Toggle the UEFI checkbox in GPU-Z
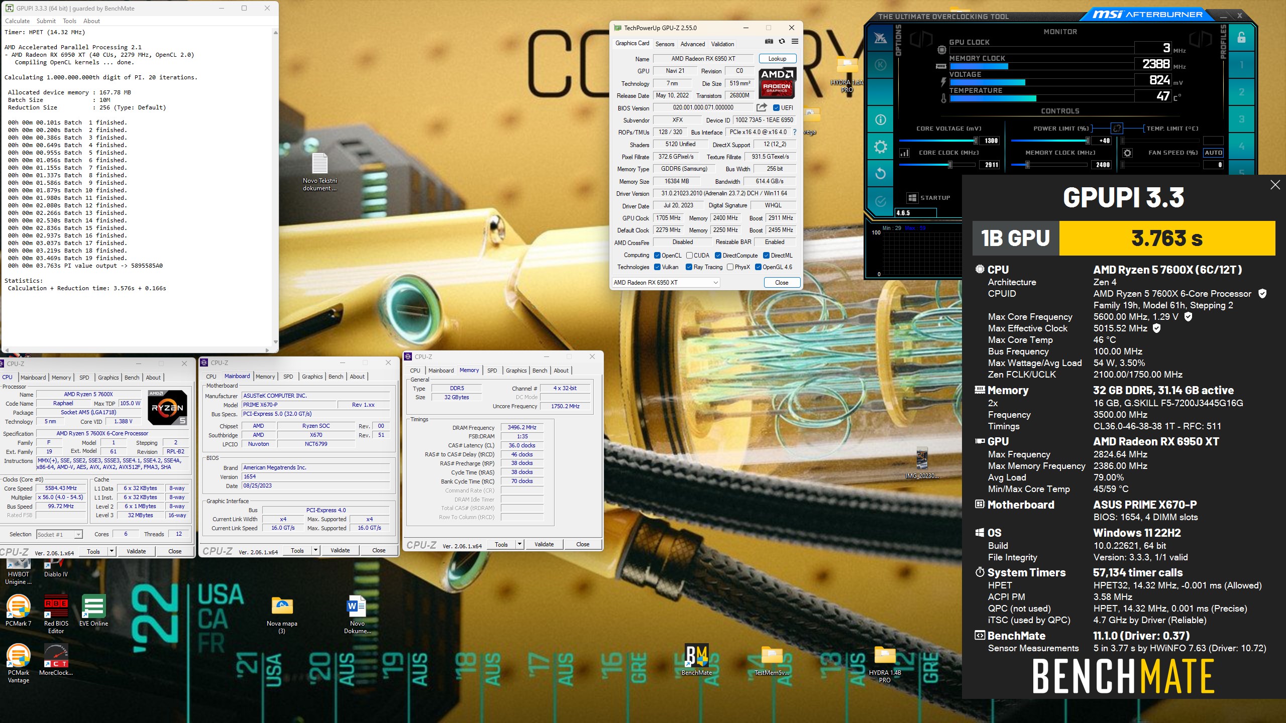The image size is (1286, 723). coord(776,108)
